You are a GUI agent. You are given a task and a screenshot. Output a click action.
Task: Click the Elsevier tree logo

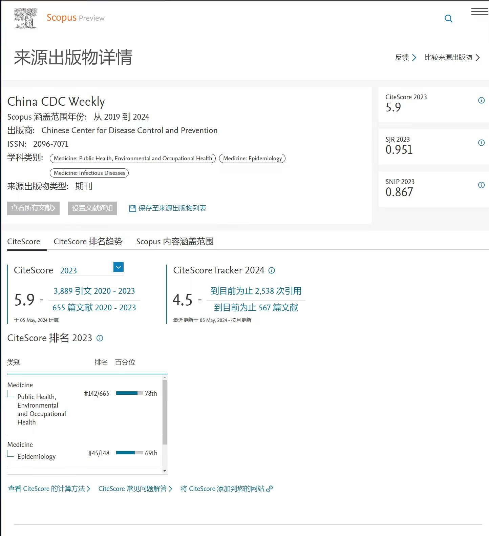[x=25, y=18]
